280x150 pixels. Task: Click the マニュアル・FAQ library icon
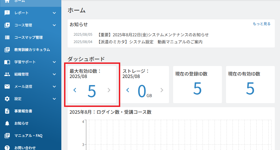pyautogui.click(x=7, y=136)
